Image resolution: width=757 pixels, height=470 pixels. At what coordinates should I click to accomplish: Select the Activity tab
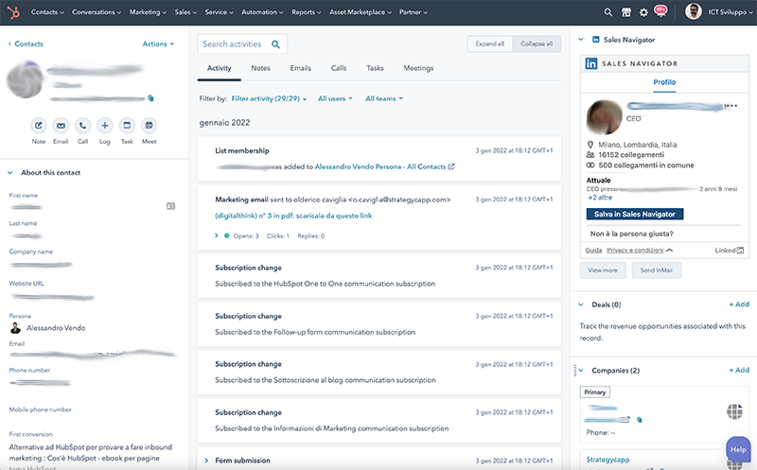point(220,68)
